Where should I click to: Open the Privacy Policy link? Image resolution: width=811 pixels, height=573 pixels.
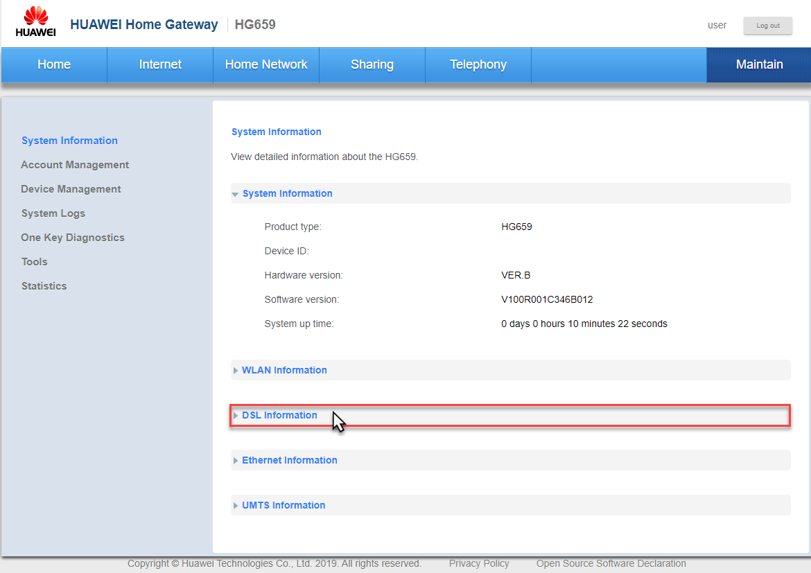tap(479, 564)
